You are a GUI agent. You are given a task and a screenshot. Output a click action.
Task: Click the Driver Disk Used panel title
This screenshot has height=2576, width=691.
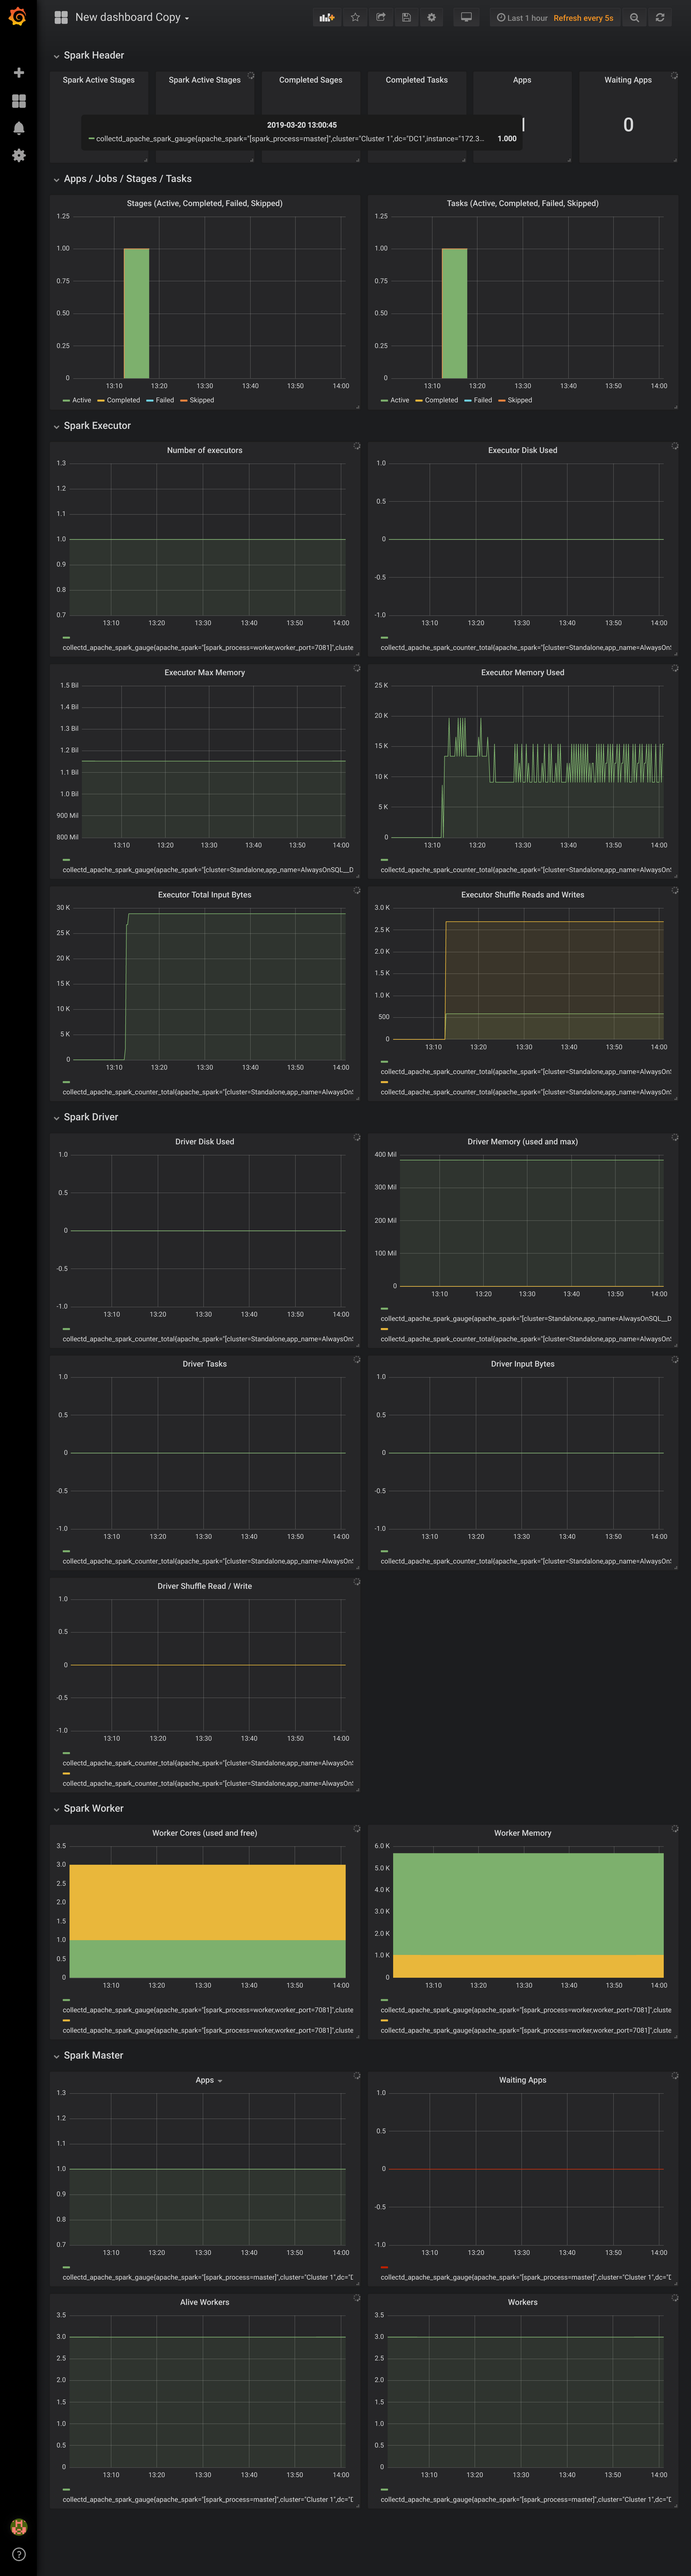(205, 1142)
